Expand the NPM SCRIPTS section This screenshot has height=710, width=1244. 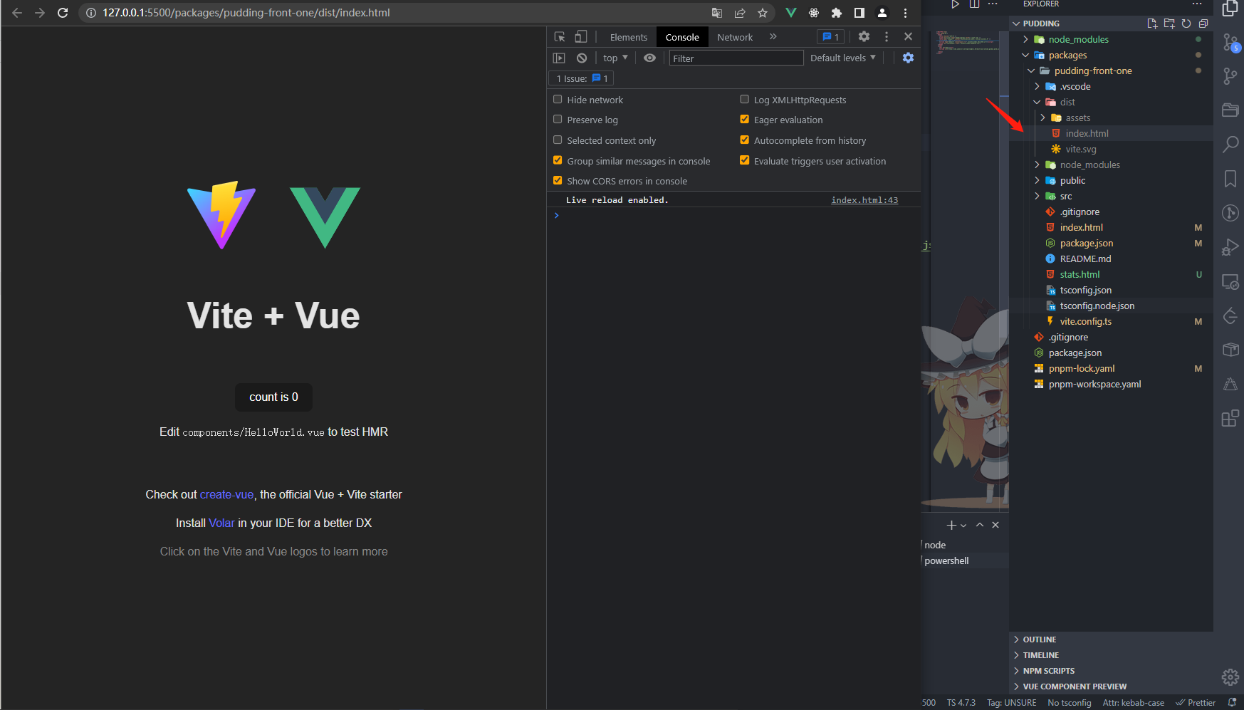[1111, 671]
